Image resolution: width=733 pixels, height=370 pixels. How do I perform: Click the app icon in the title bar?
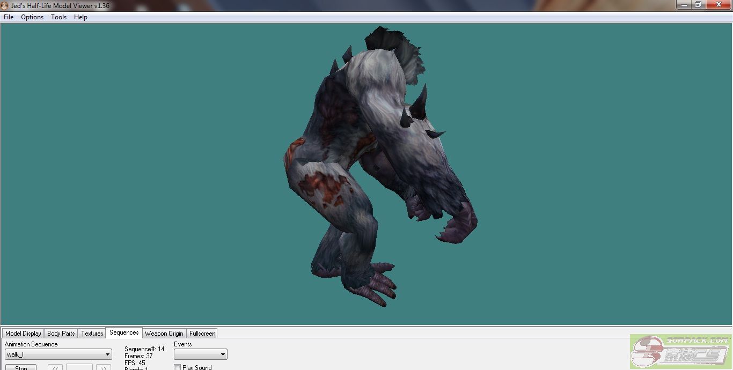point(5,5)
